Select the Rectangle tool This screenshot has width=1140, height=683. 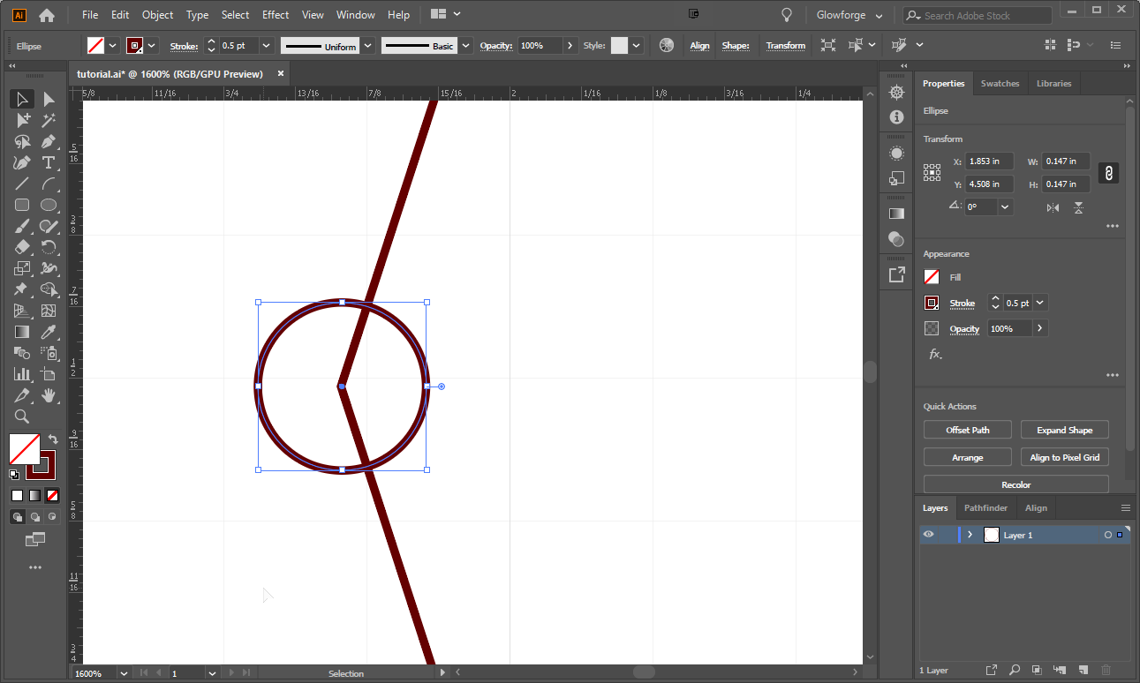tap(21, 205)
